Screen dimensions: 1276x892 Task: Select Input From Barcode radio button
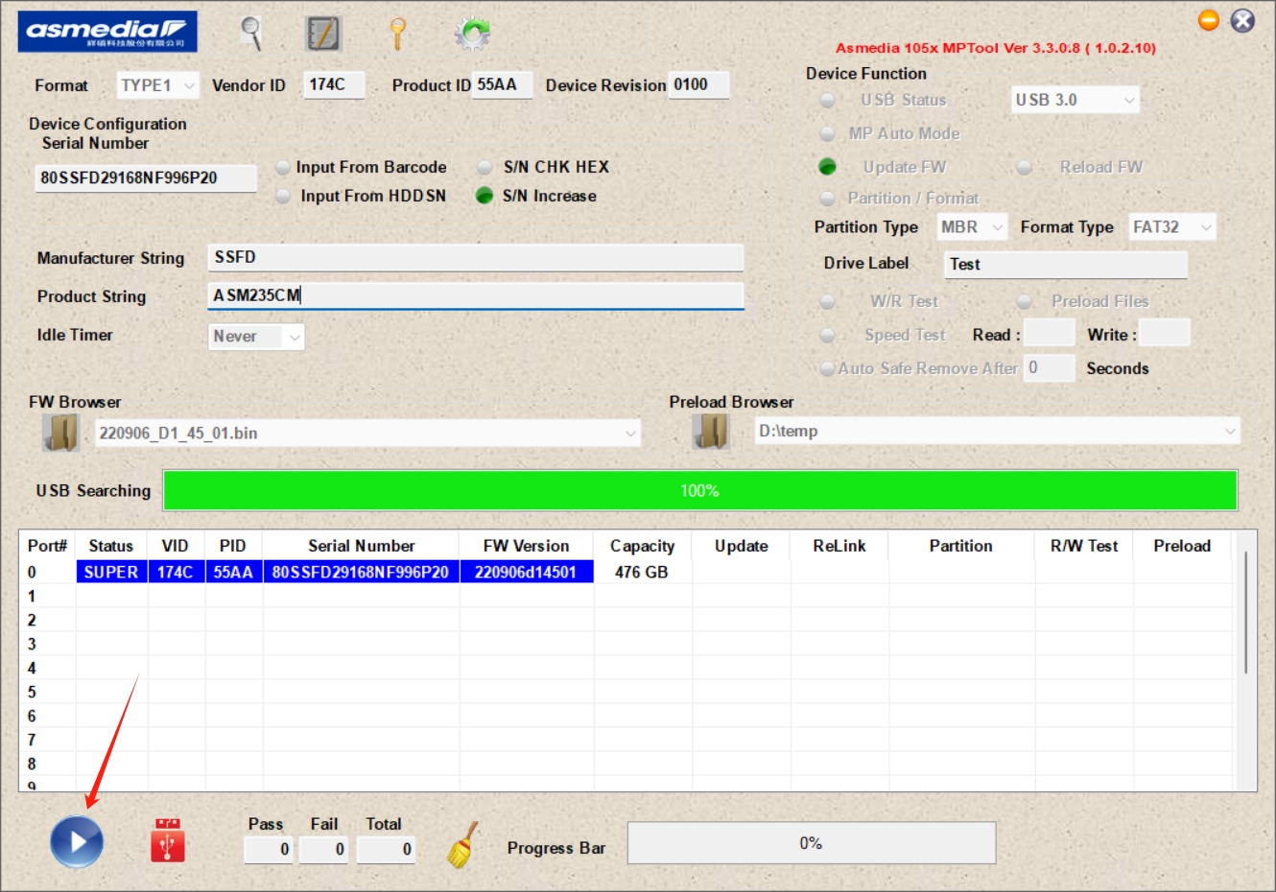[283, 168]
